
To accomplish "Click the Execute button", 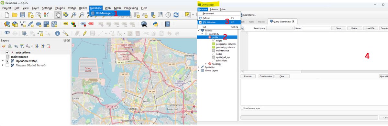I will [x=248, y=76].
